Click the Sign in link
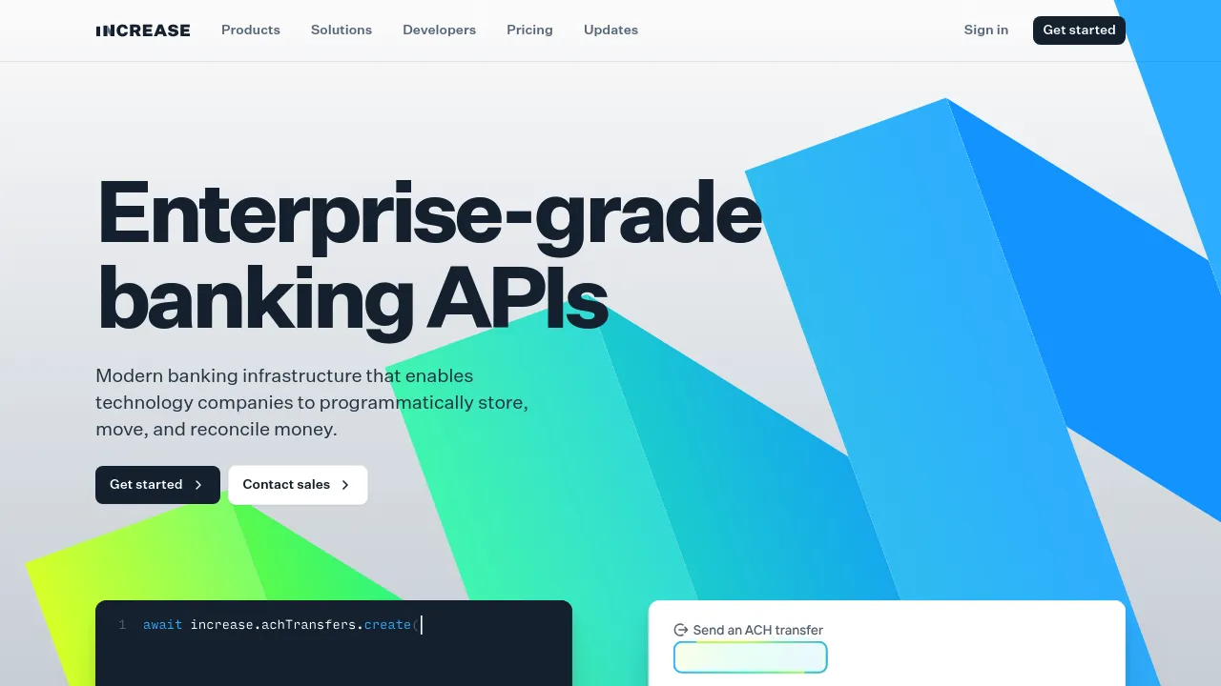 pos(985,30)
